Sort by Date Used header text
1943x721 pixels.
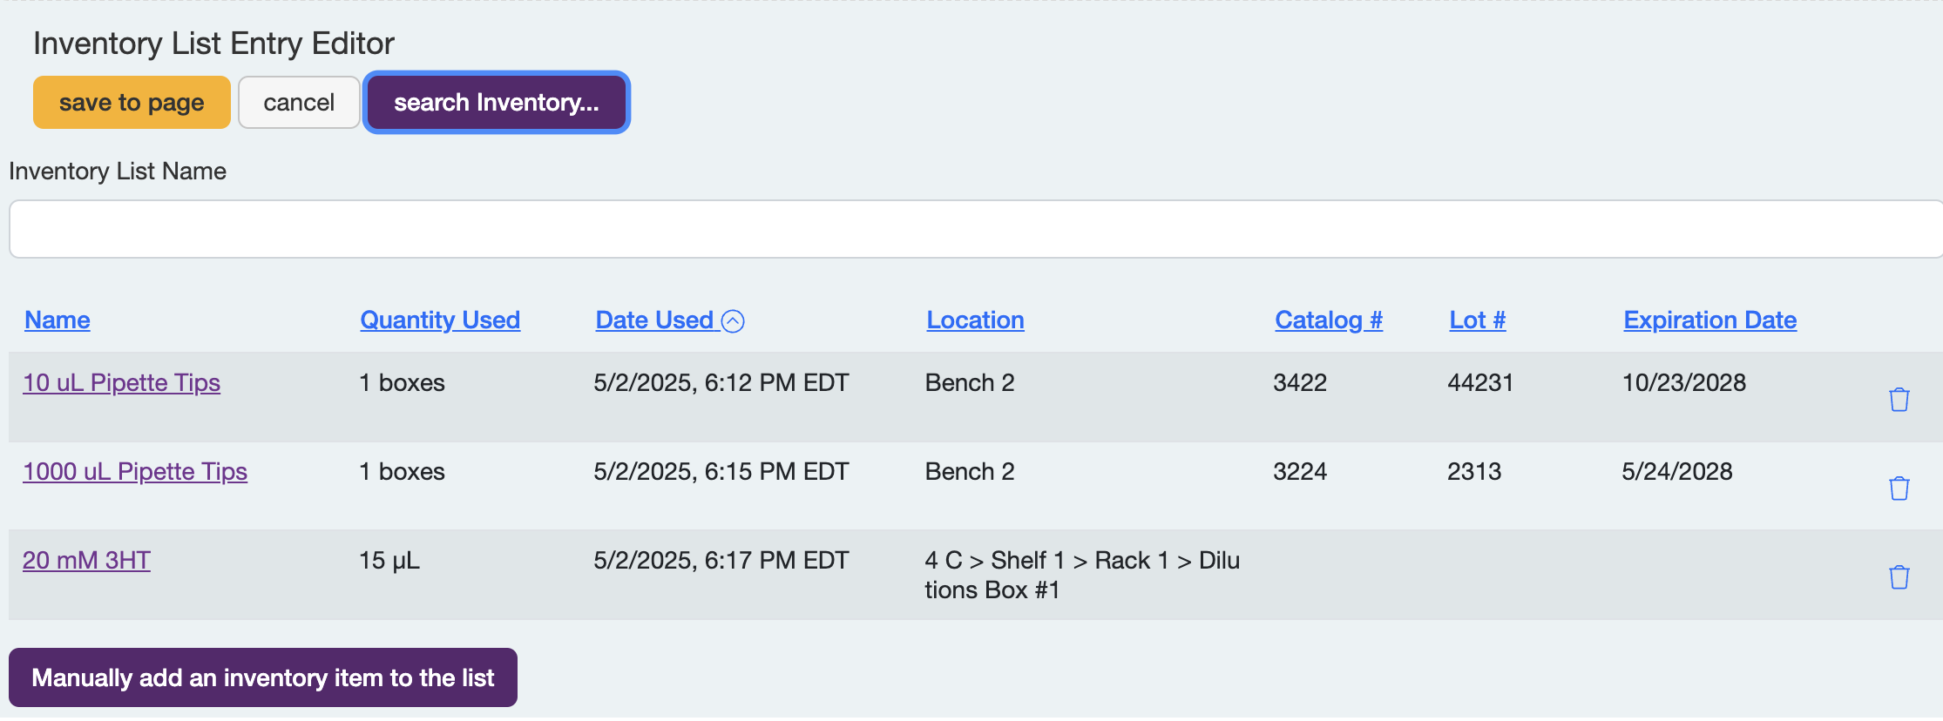coord(653,320)
